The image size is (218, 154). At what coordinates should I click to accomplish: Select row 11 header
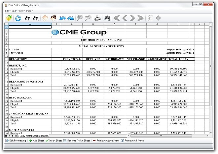[x=7, y=59]
